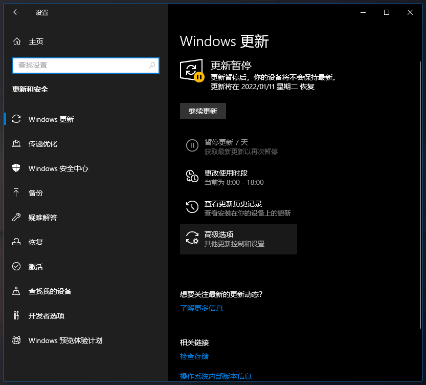Image resolution: width=426 pixels, height=385 pixels.
Task: Click the 备份 upload arrow icon
Action: click(x=16, y=193)
